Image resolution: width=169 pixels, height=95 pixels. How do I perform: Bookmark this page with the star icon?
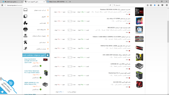click(x=148, y=5)
